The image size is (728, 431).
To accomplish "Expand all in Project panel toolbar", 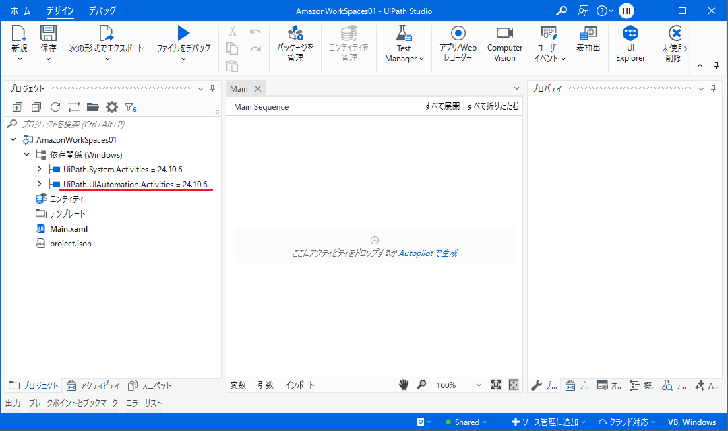I will click(17, 108).
